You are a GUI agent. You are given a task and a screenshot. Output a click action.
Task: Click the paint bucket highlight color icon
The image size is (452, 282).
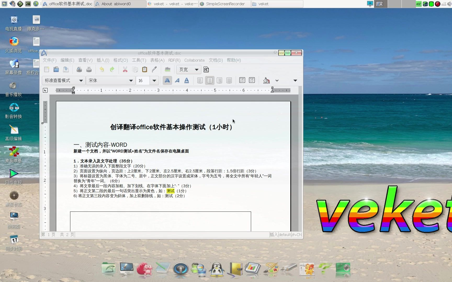[266, 80]
